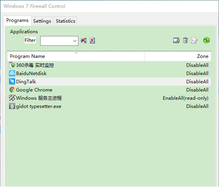Image resolution: width=219 pixels, height=194 pixels.
Task: Click the Applications group label
Action: (x=24, y=32)
